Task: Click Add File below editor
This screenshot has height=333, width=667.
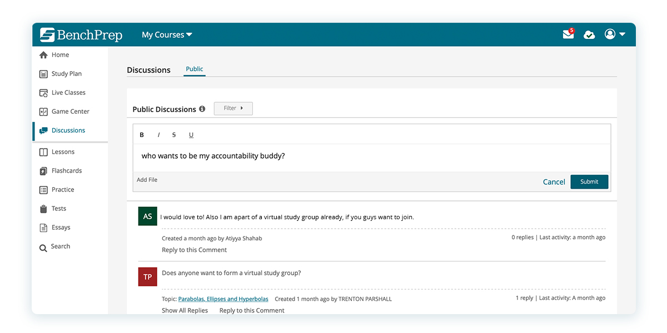Action: point(147,180)
